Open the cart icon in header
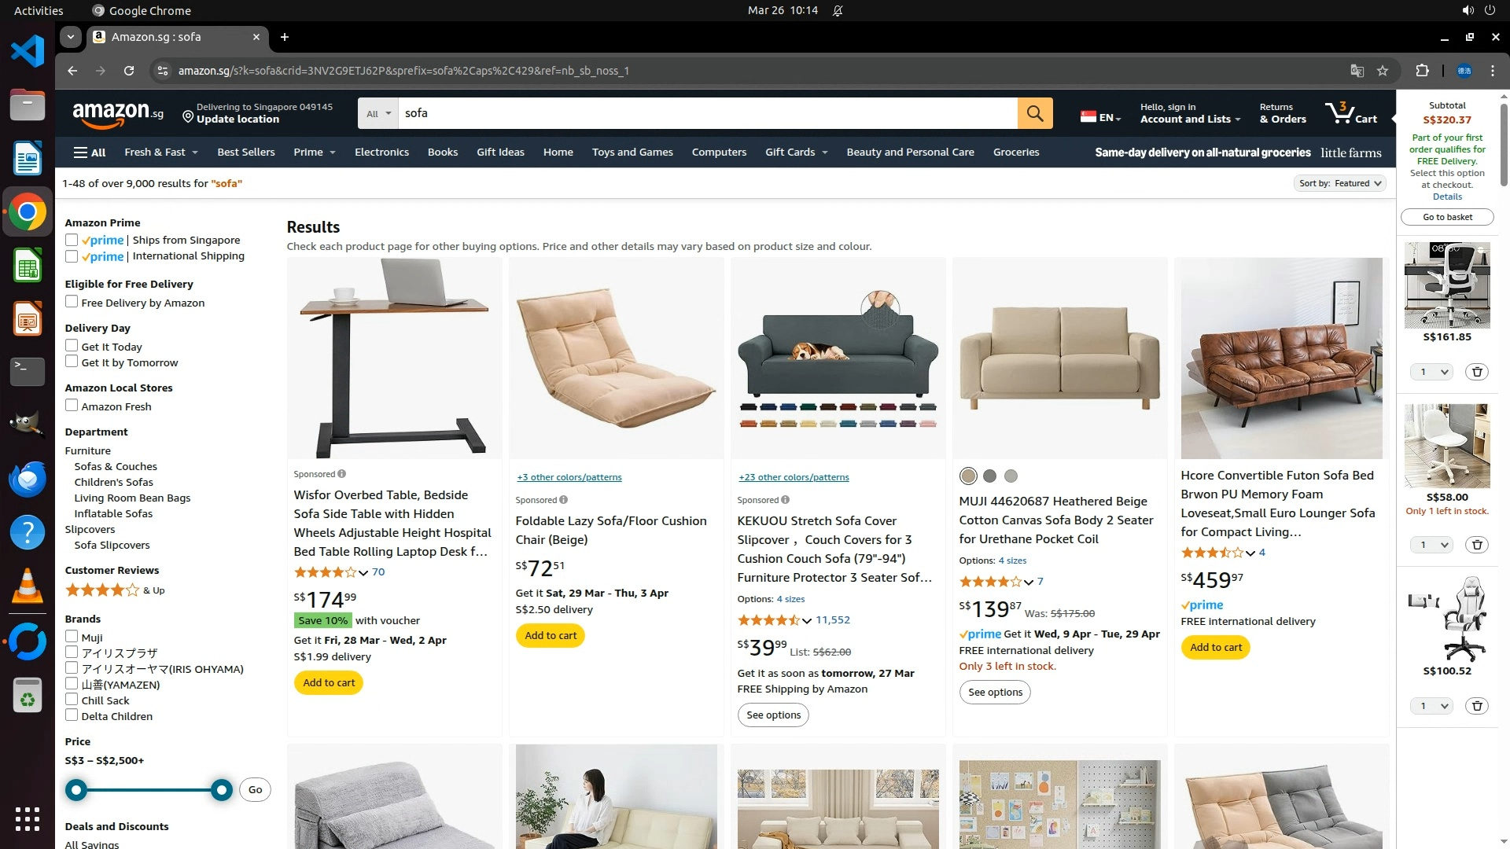The image size is (1510, 849). coord(1350,113)
